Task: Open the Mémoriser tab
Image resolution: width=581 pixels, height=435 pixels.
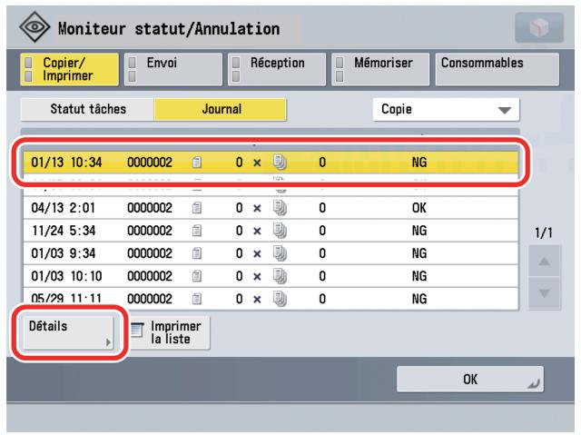Action: coord(380,70)
